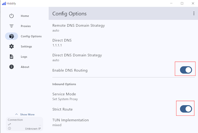Go to the Logs tab
The width and height of the screenshot is (198, 133).
24,57
